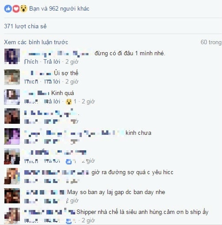Click 'Trả lời' under 'Kinh quá' comment
This screenshot has height=225, width=222.
pos(52,102)
